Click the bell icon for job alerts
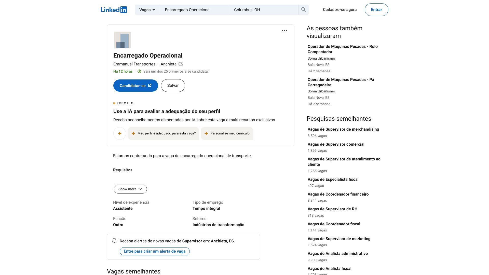The width and height of the screenshot is (489, 275). pyautogui.click(x=114, y=241)
